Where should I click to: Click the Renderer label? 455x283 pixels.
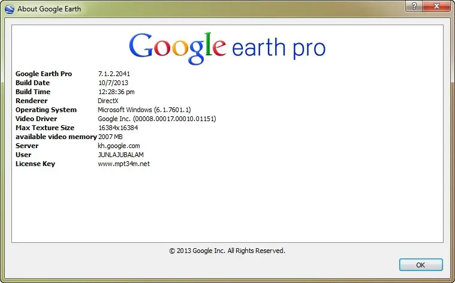point(31,101)
